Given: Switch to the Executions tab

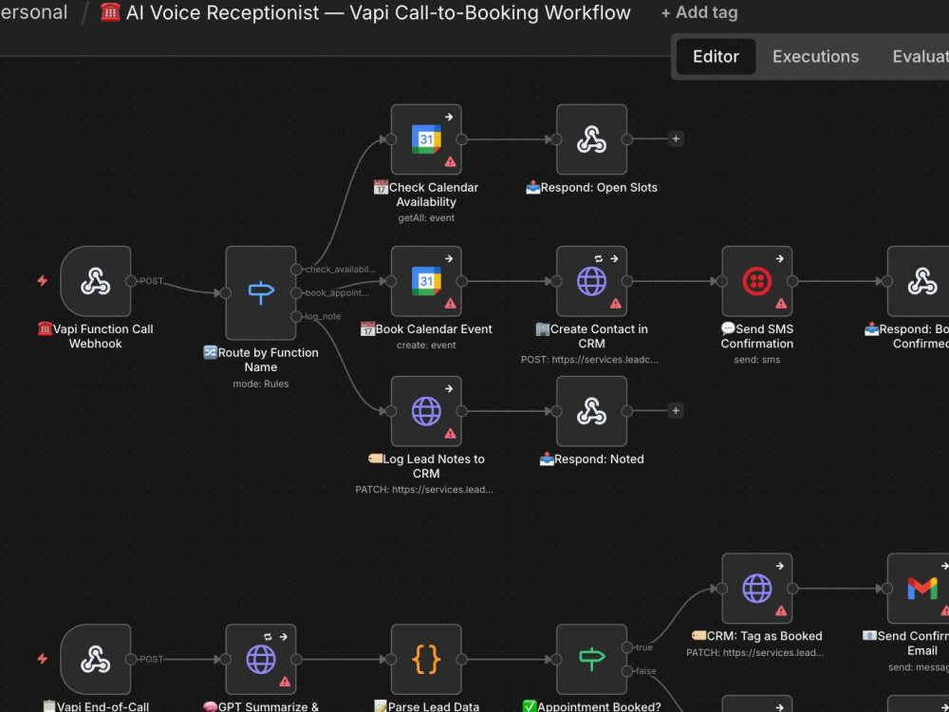Looking at the screenshot, I should [x=815, y=56].
